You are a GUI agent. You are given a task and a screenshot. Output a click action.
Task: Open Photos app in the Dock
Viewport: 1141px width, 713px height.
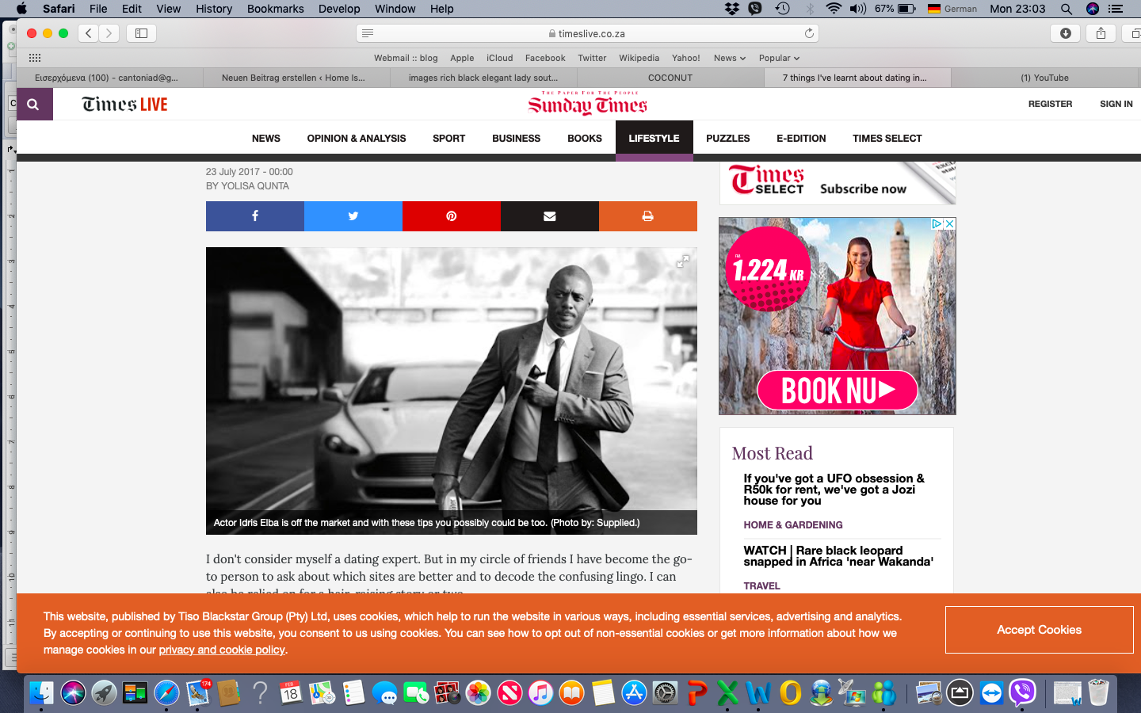478,693
